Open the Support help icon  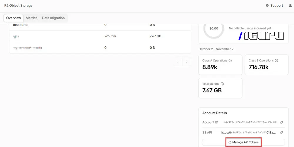(x=267, y=6)
